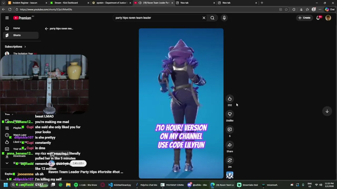
Task: Open Streamlabs Desktop from taskbar
Action: pos(248,185)
